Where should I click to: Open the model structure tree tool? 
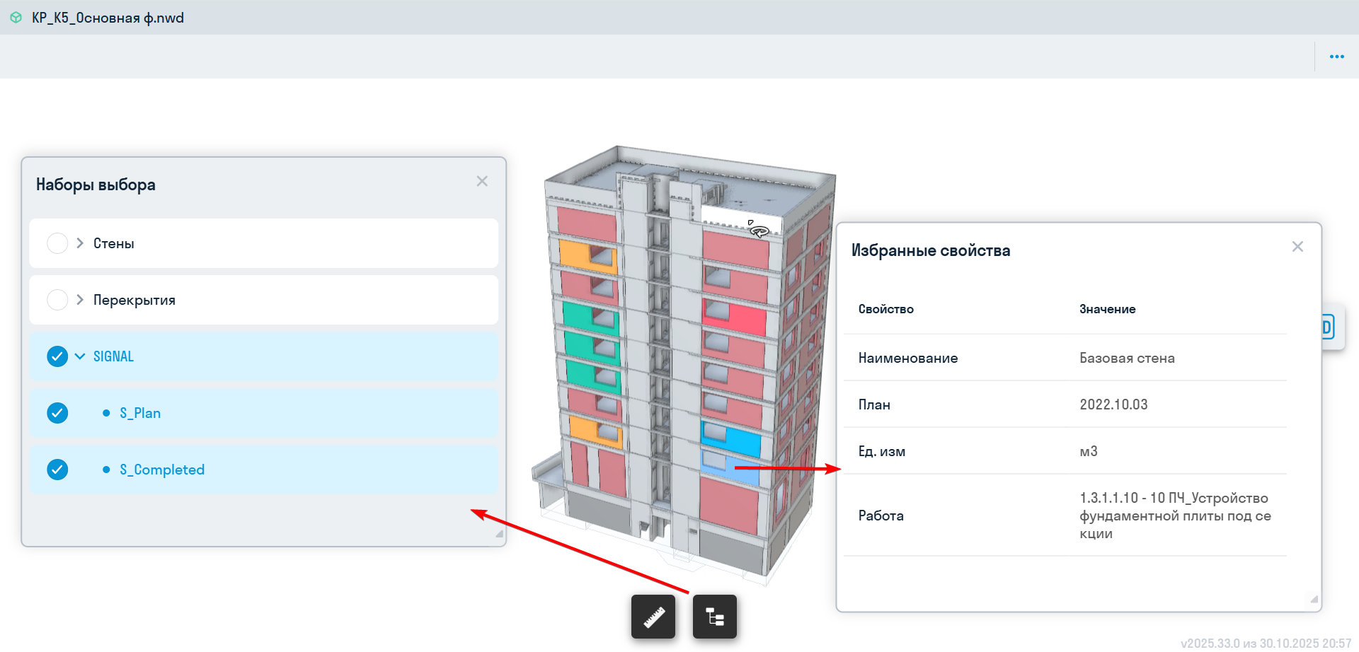[x=715, y=617]
